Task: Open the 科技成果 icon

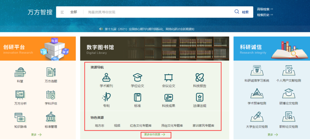Action: (x=168, y=97)
